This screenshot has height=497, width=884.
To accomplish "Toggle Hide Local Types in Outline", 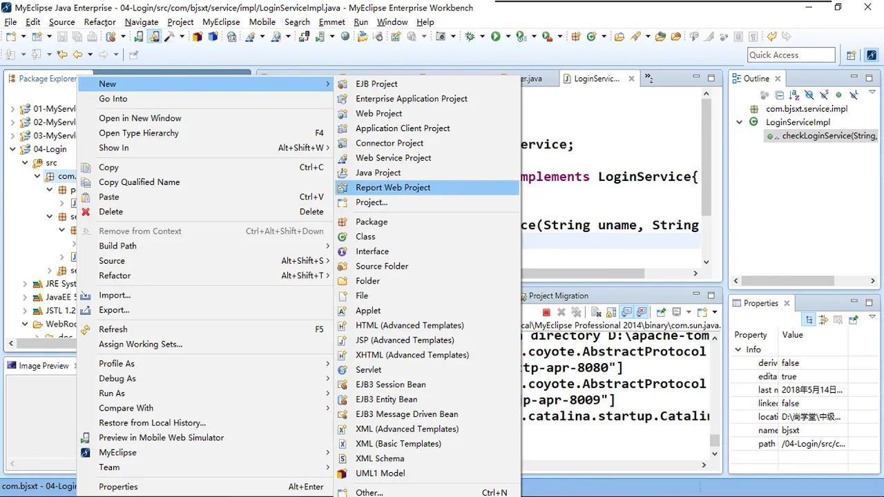I will click(854, 95).
